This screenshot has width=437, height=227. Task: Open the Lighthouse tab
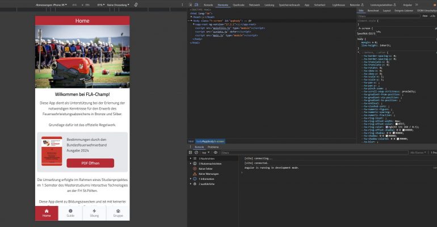pos(339,5)
